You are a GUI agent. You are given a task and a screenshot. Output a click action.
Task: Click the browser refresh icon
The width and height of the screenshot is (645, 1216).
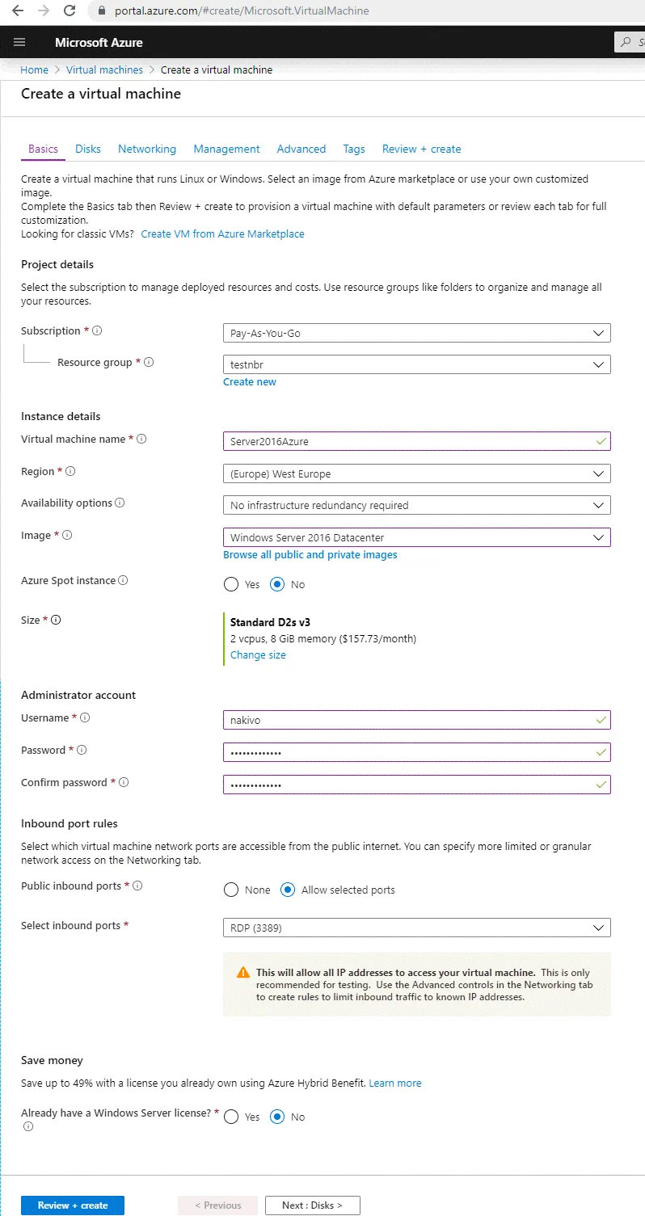click(x=71, y=11)
